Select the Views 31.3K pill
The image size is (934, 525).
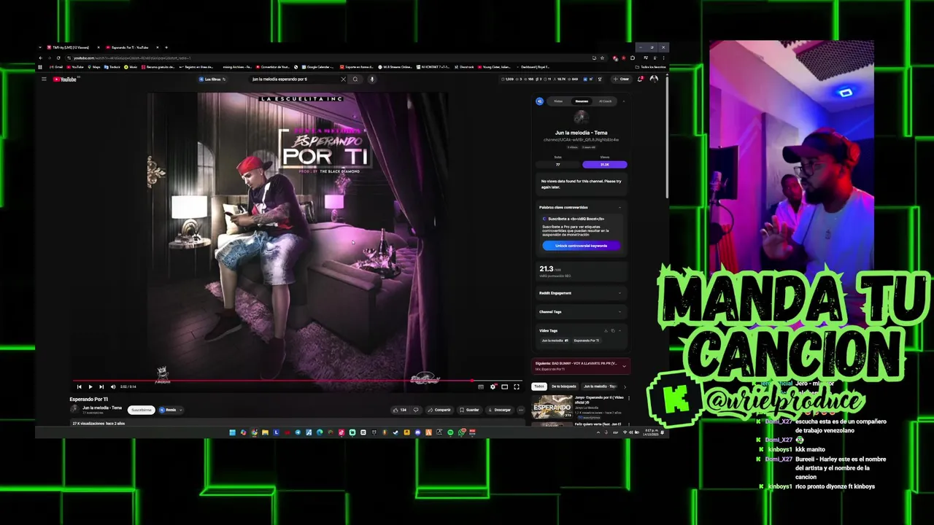[604, 165]
